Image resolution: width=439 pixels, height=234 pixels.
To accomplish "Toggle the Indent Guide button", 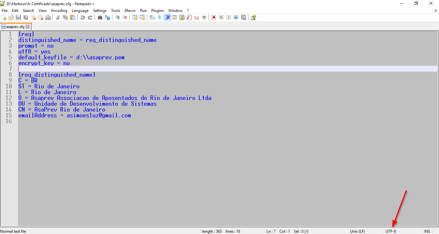I will point(167,17).
